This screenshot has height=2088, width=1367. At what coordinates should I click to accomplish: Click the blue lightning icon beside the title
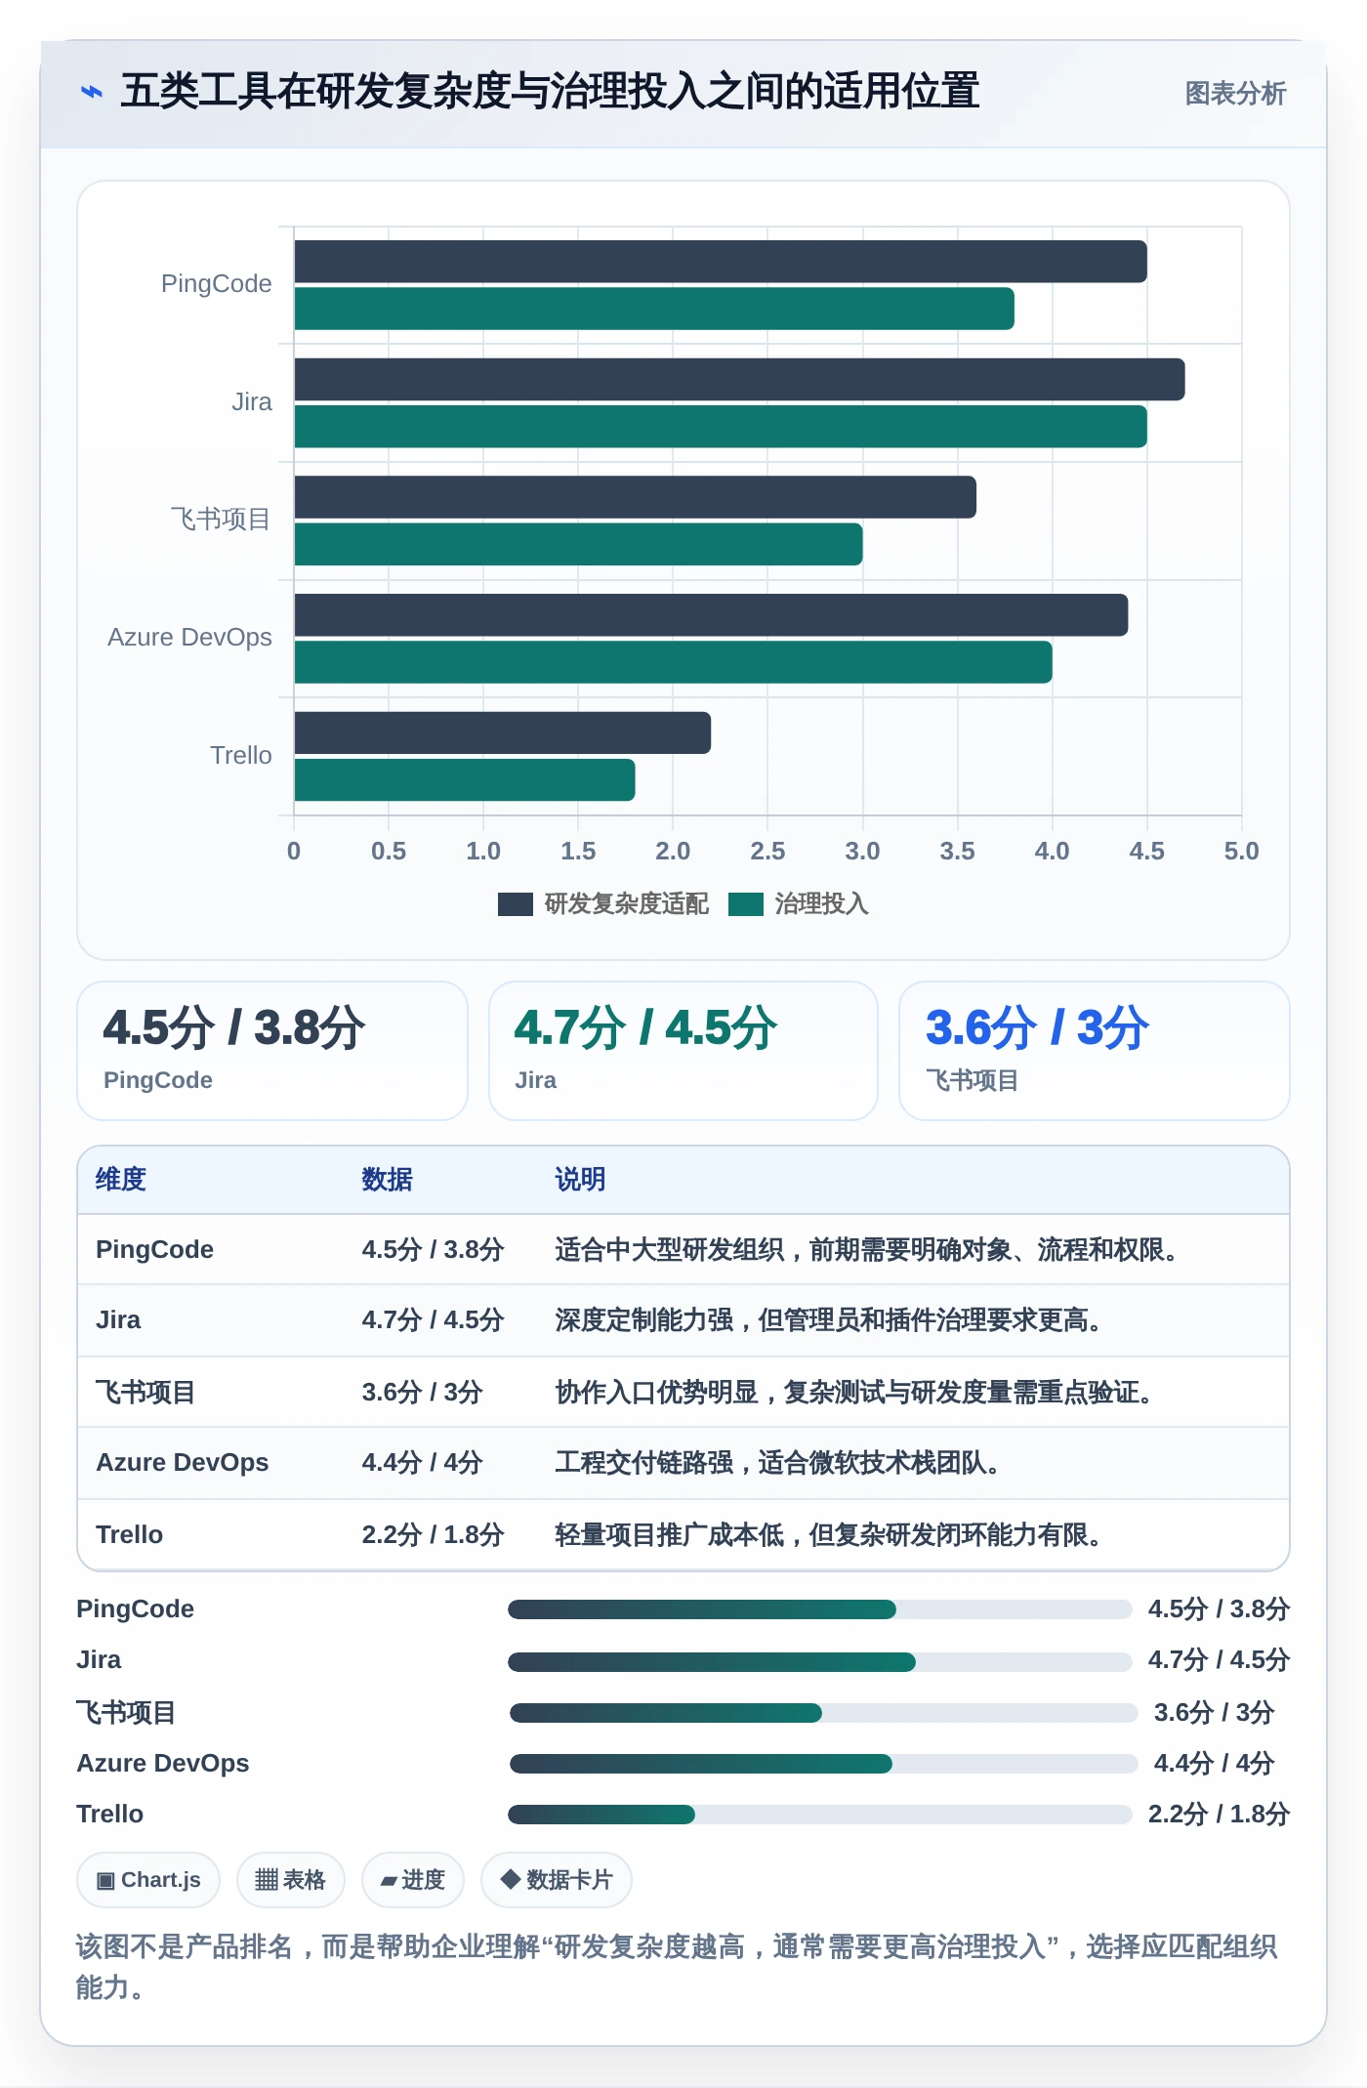(x=92, y=92)
